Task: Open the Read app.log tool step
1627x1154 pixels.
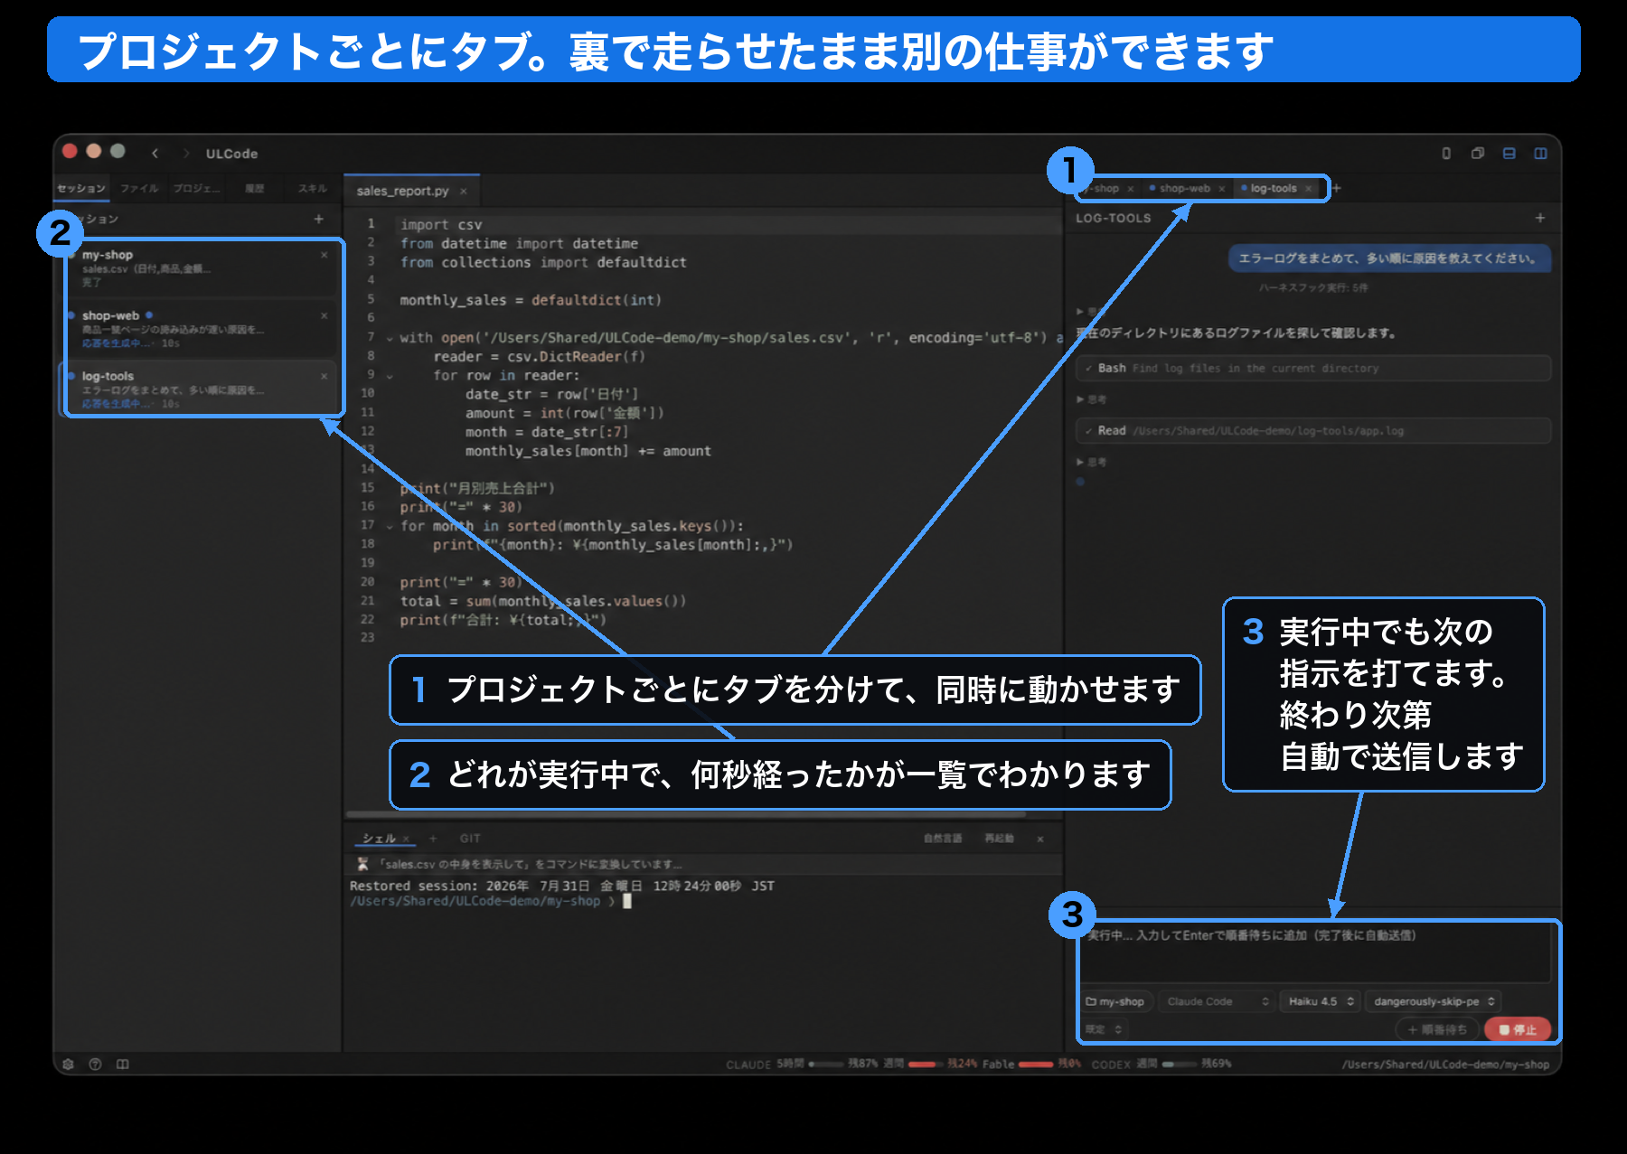Action: pyautogui.click(x=1313, y=431)
